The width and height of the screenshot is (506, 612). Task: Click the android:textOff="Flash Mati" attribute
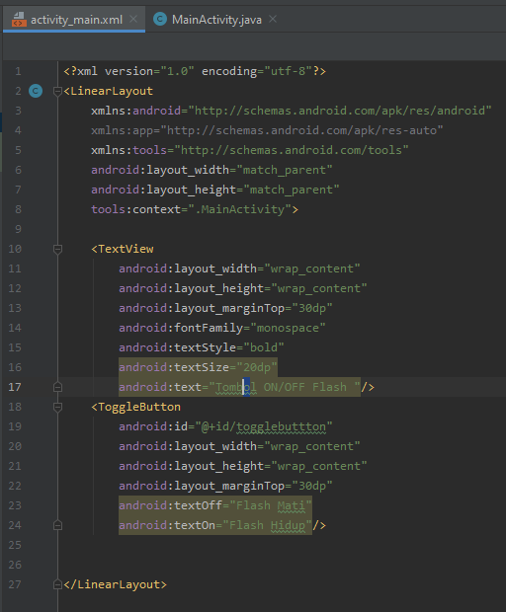coord(214,505)
